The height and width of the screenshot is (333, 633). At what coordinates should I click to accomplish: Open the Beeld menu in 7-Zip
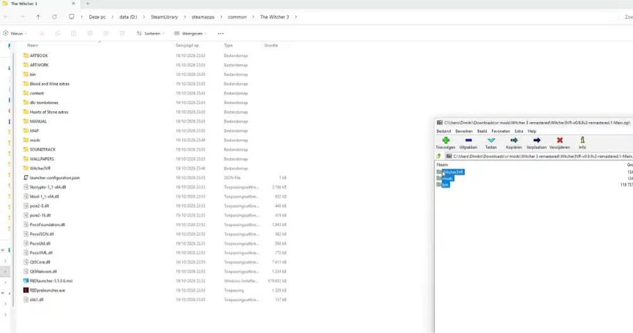tap(482, 131)
